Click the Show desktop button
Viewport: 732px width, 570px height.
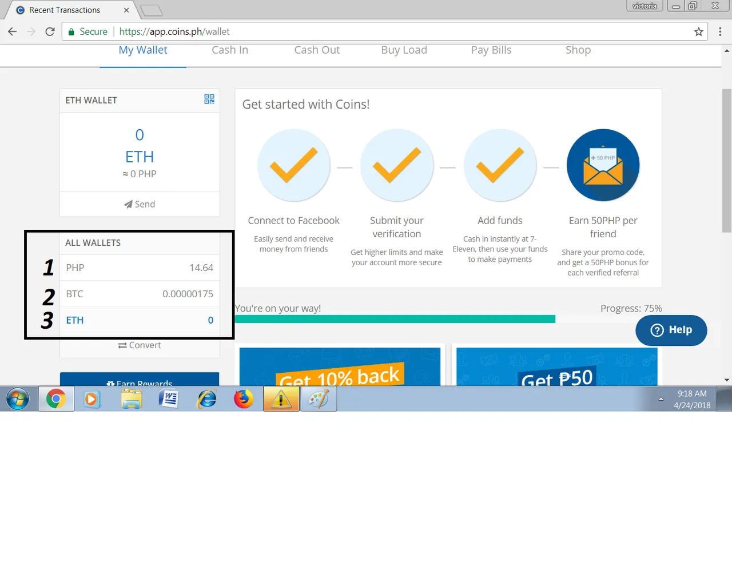(725, 399)
